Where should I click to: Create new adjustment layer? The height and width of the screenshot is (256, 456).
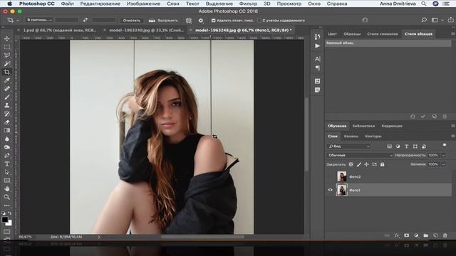pos(416,235)
